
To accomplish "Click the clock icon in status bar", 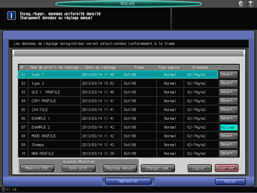I will coord(3,190).
